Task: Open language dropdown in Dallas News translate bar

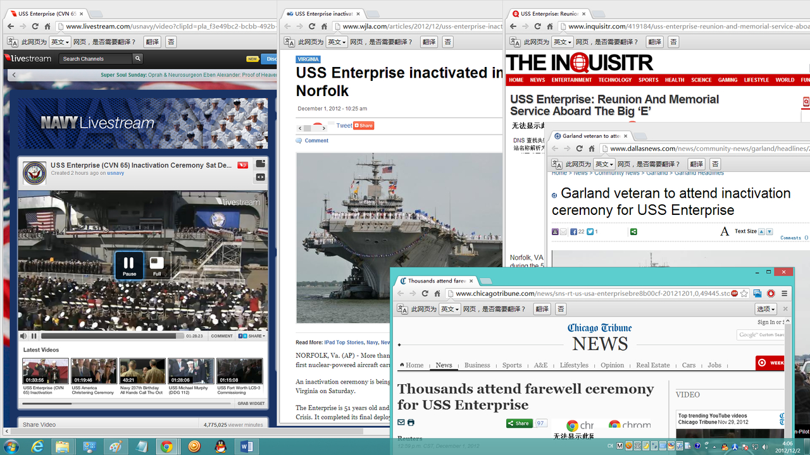Action: pos(604,164)
